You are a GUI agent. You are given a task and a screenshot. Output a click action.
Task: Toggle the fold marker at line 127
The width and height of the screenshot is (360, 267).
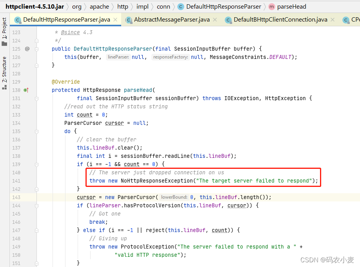point(36,66)
